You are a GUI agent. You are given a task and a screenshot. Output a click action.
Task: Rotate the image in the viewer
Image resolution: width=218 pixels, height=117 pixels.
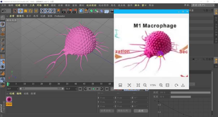click(176, 85)
